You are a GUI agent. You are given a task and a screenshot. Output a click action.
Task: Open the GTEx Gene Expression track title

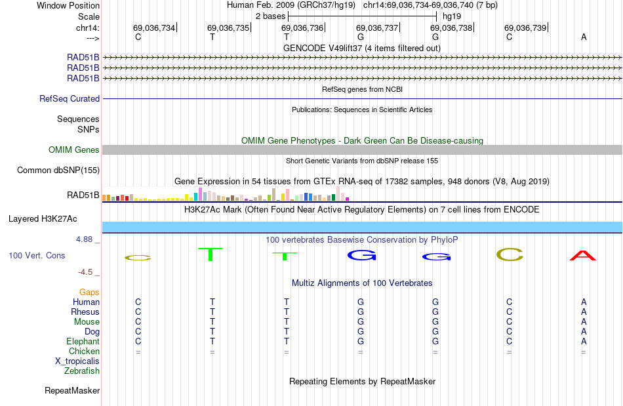tap(362, 182)
